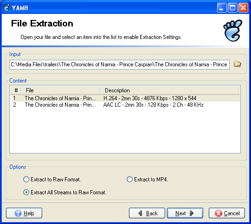The width and height of the screenshot is (251, 224).
Task: Open the browse folder icon next to Input
Action: click(x=237, y=64)
